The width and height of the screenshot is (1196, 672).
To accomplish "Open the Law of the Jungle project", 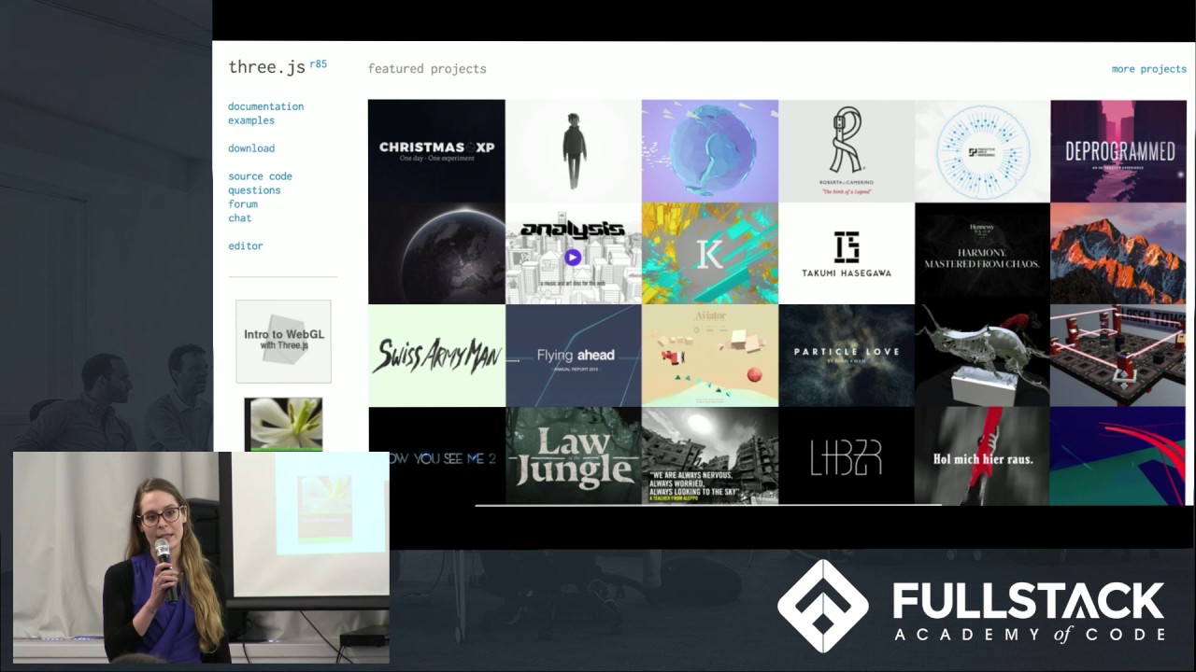I will tap(574, 455).
